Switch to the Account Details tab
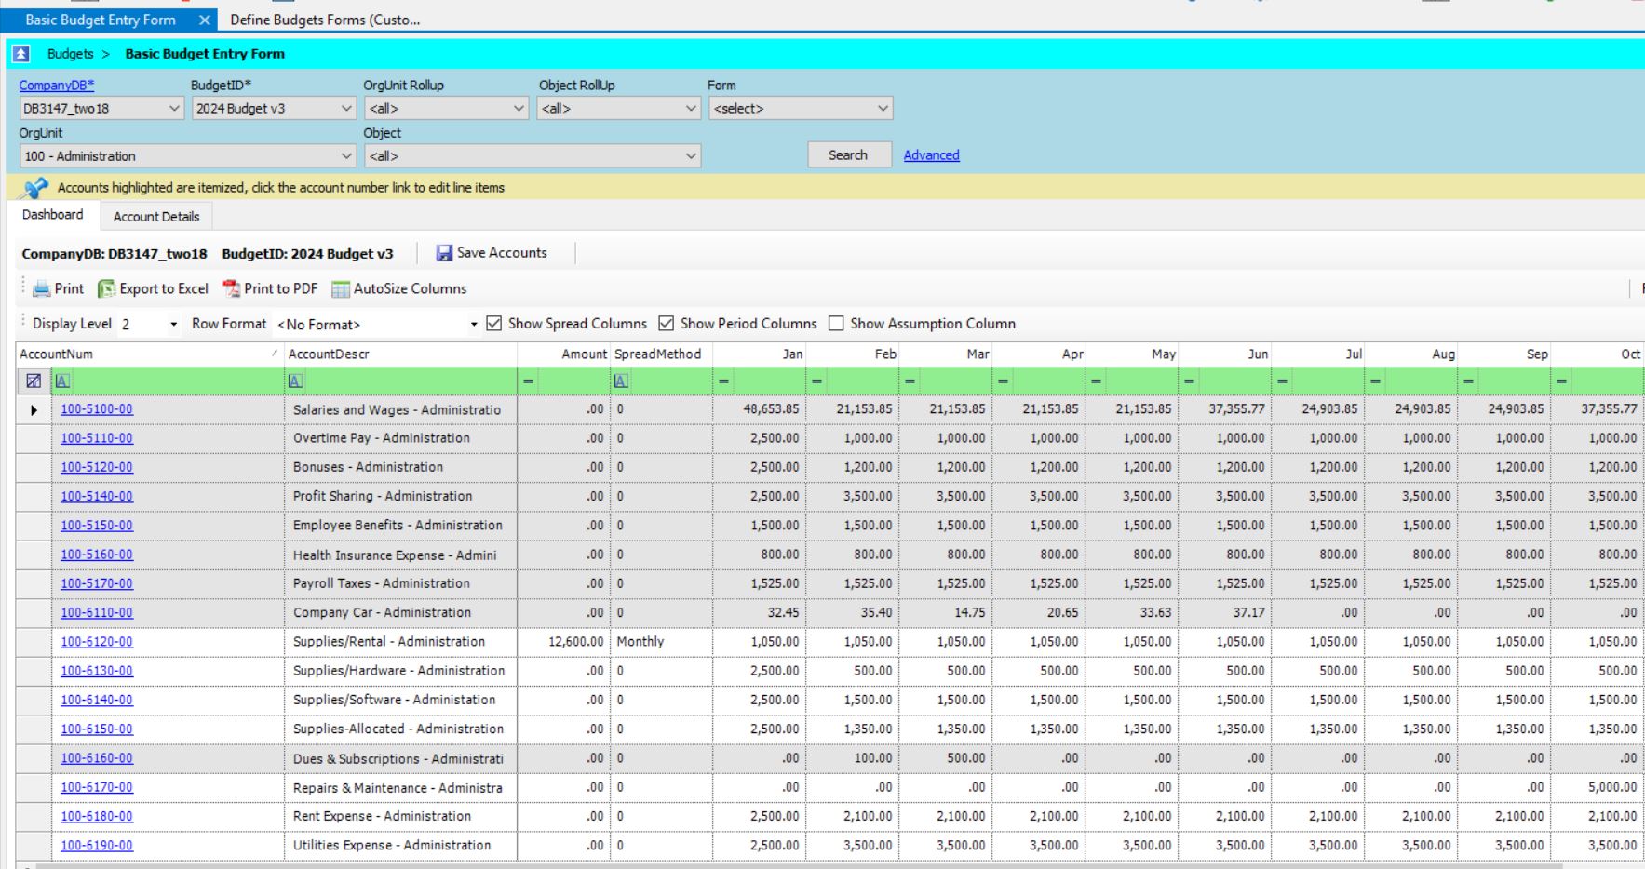This screenshot has height=869, width=1645. 156,217
